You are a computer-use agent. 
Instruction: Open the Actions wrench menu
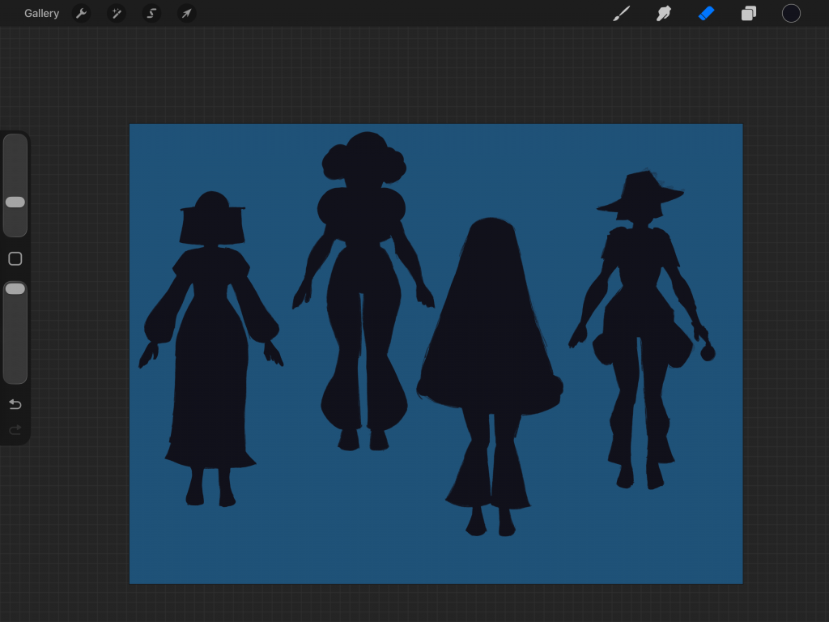81,13
